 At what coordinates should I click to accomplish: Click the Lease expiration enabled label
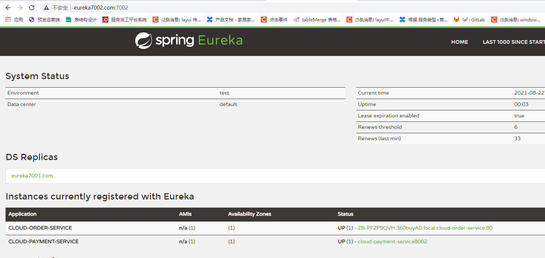389,116
